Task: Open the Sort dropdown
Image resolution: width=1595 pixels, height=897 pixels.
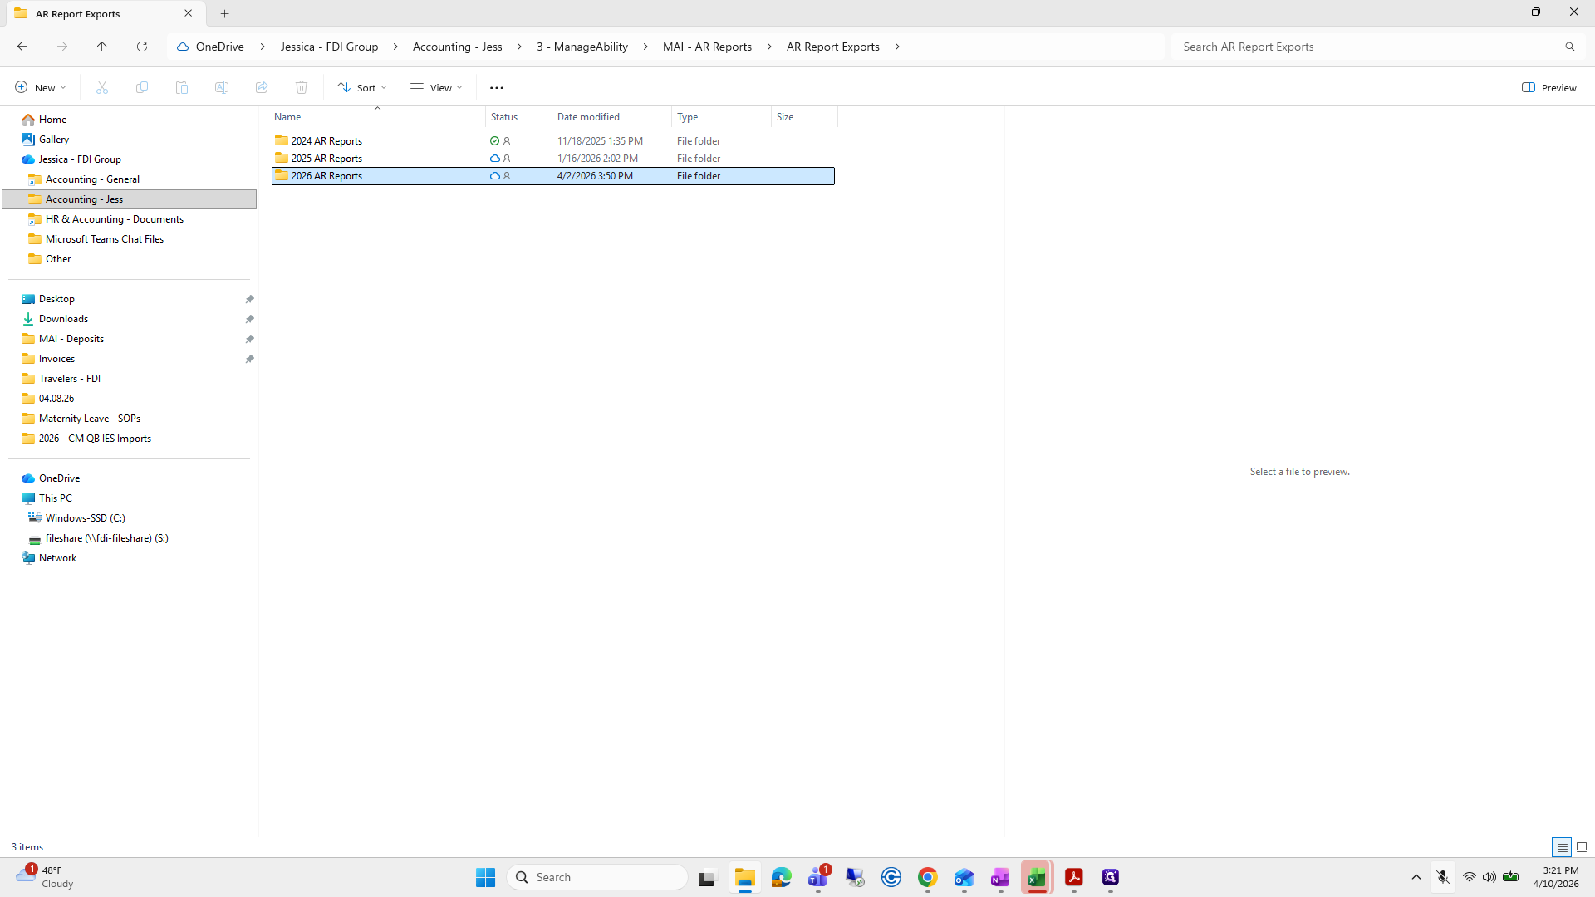Action: click(362, 87)
